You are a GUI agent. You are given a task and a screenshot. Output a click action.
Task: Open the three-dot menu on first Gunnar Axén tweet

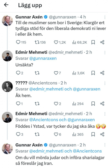[105, 17]
